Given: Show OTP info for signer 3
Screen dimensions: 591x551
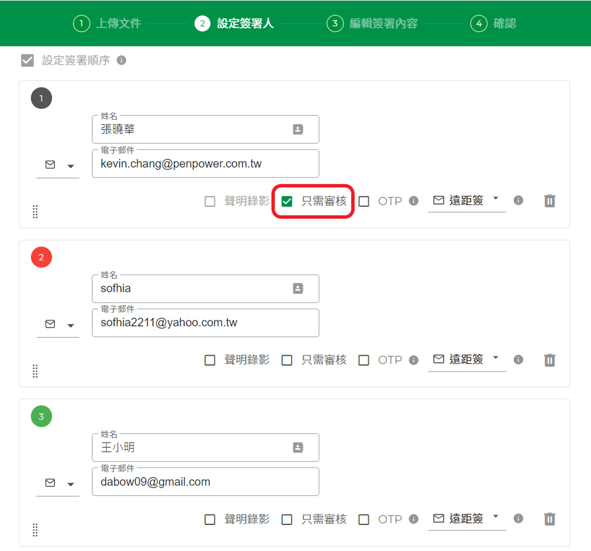Looking at the screenshot, I should [x=413, y=519].
